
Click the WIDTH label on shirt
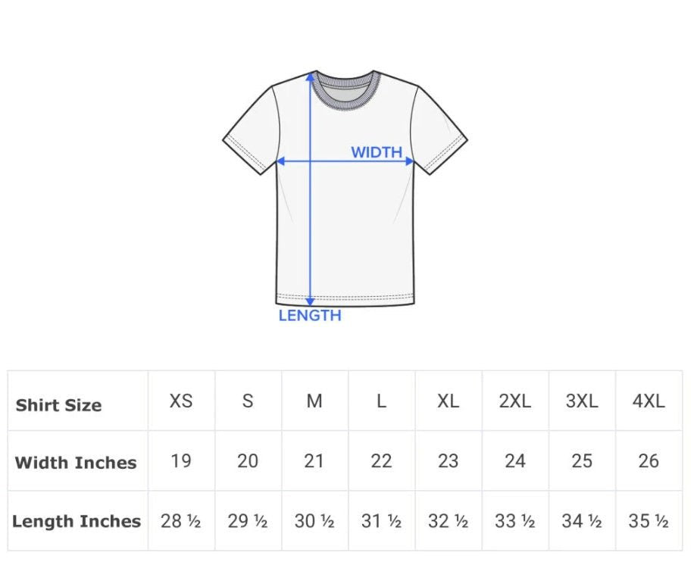click(x=377, y=152)
